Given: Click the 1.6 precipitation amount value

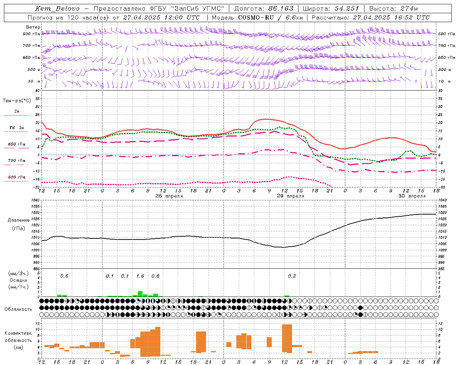Looking at the screenshot, I should tap(140, 276).
